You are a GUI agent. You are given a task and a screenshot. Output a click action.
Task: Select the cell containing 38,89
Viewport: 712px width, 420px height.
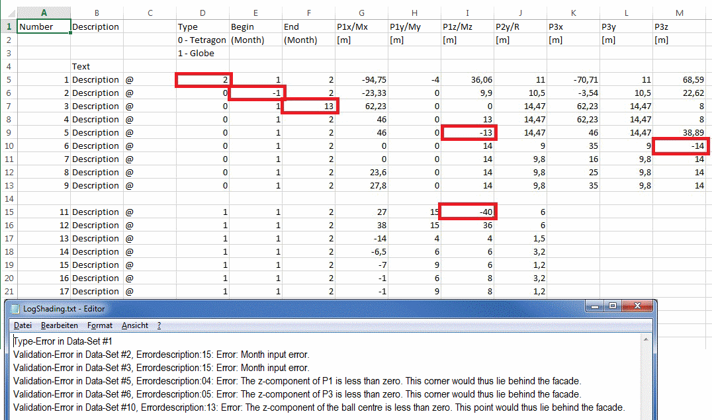[680, 132]
